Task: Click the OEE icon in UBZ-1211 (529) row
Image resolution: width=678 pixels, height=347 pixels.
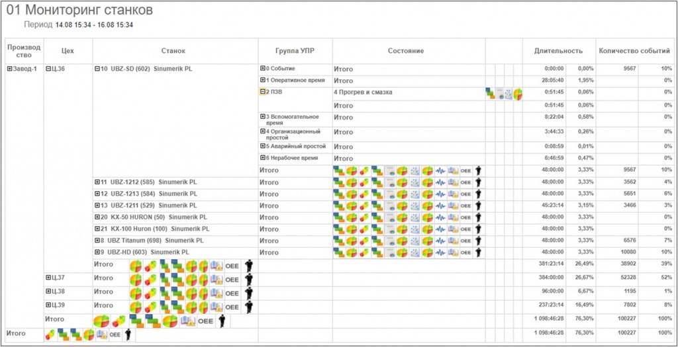Action: (x=465, y=206)
